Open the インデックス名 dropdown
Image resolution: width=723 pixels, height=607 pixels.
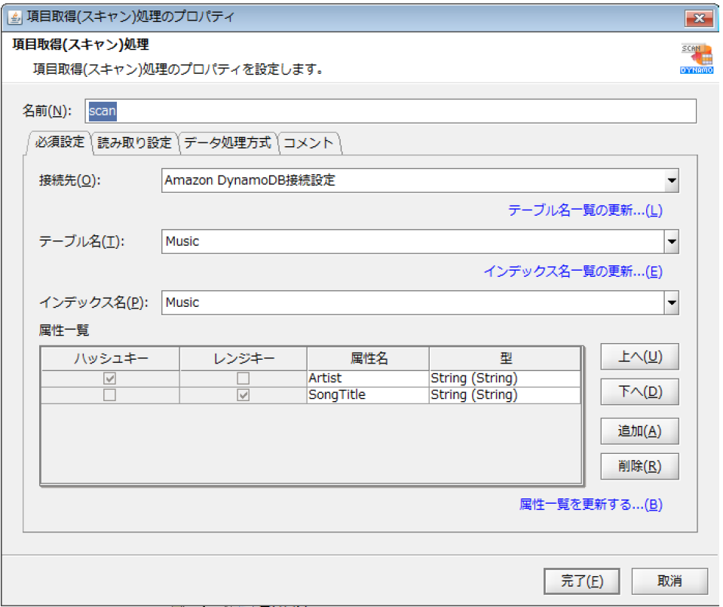[670, 302]
